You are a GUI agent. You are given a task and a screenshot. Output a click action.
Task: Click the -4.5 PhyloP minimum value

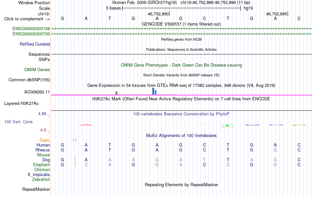(43, 130)
